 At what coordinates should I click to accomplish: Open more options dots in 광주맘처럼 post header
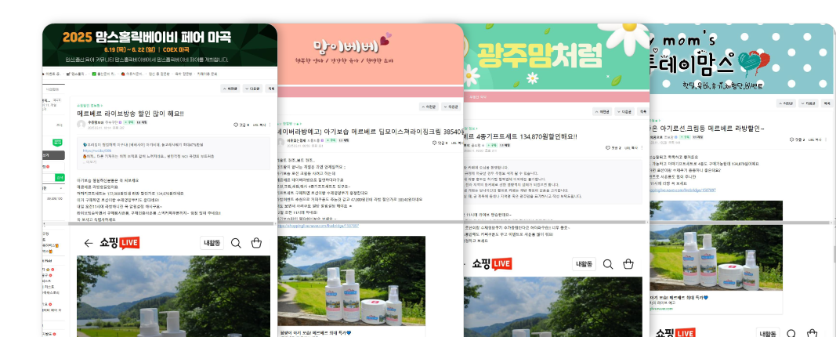tap(642, 147)
